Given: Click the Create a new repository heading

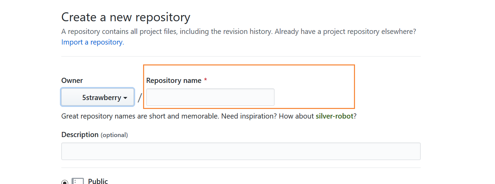Looking at the screenshot, I should pyautogui.click(x=126, y=17).
